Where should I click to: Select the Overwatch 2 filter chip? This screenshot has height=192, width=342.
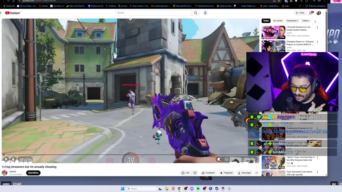click(x=292, y=21)
